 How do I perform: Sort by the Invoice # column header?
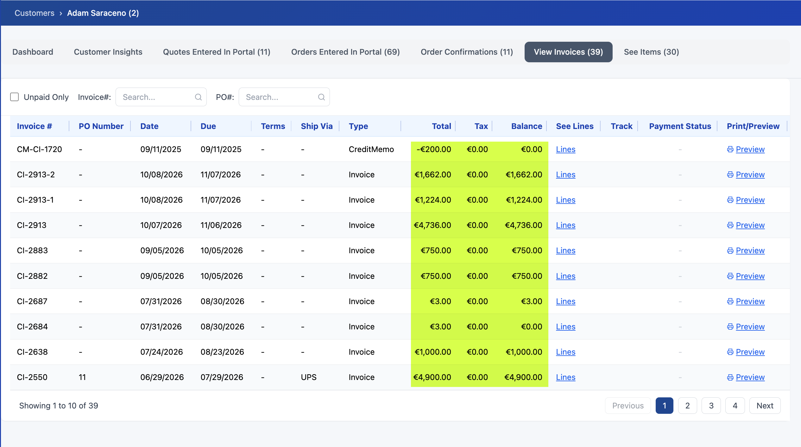click(x=35, y=126)
